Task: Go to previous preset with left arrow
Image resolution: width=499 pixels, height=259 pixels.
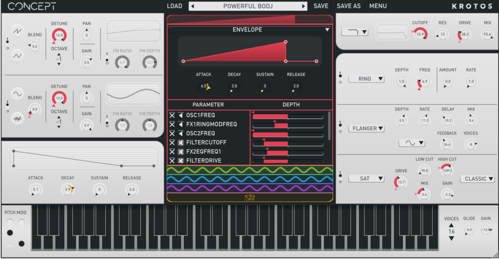Action: (x=192, y=6)
